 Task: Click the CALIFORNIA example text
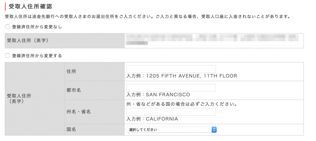coord(152,119)
